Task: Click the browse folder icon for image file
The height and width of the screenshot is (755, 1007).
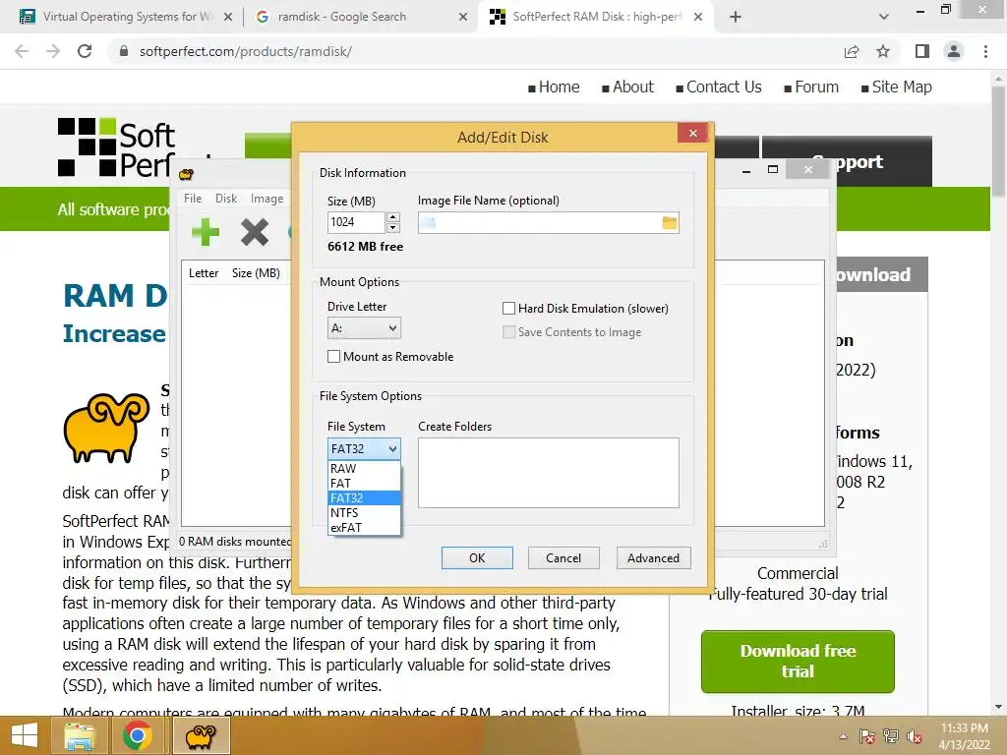Action: coord(669,223)
